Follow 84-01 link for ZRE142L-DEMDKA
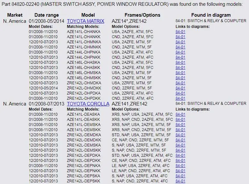 tap(180, 135)
